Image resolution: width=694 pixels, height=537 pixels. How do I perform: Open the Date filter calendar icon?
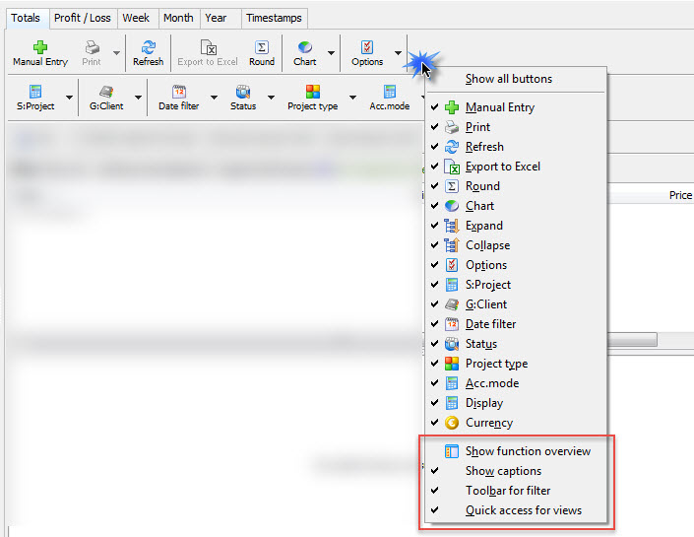tap(179, 92)
